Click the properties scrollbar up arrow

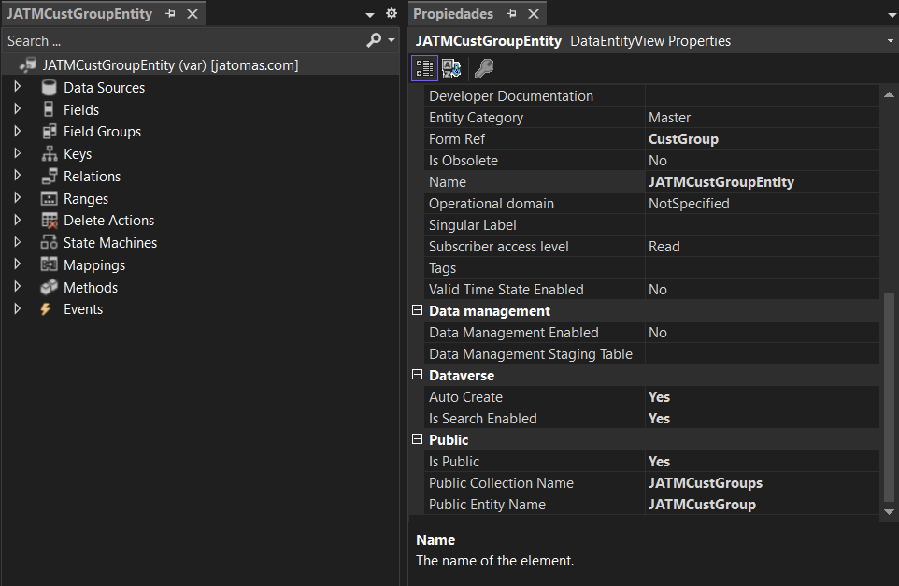(889, 94)
